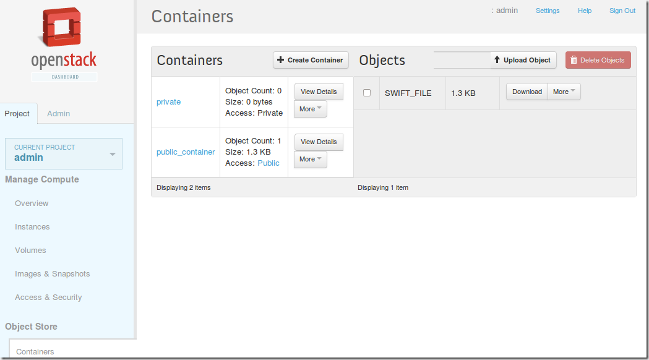Open More dropdown for public_container

point(310,159)
